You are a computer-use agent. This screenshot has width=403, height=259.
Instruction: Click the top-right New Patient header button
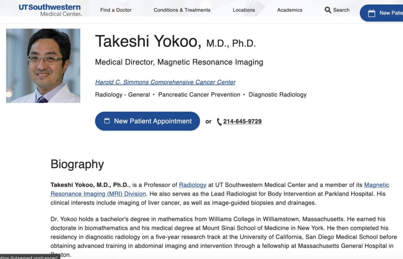[384, 13]
